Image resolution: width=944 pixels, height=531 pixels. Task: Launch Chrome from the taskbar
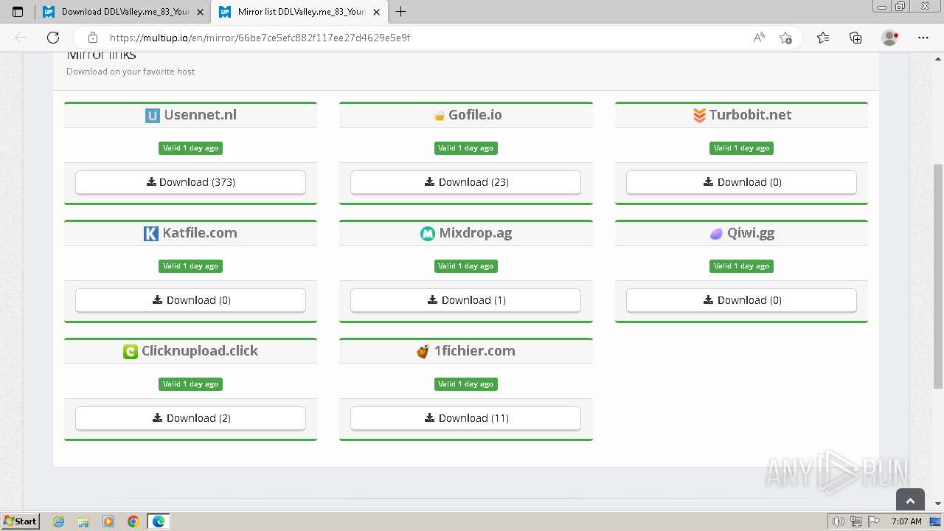pos(133,521)
